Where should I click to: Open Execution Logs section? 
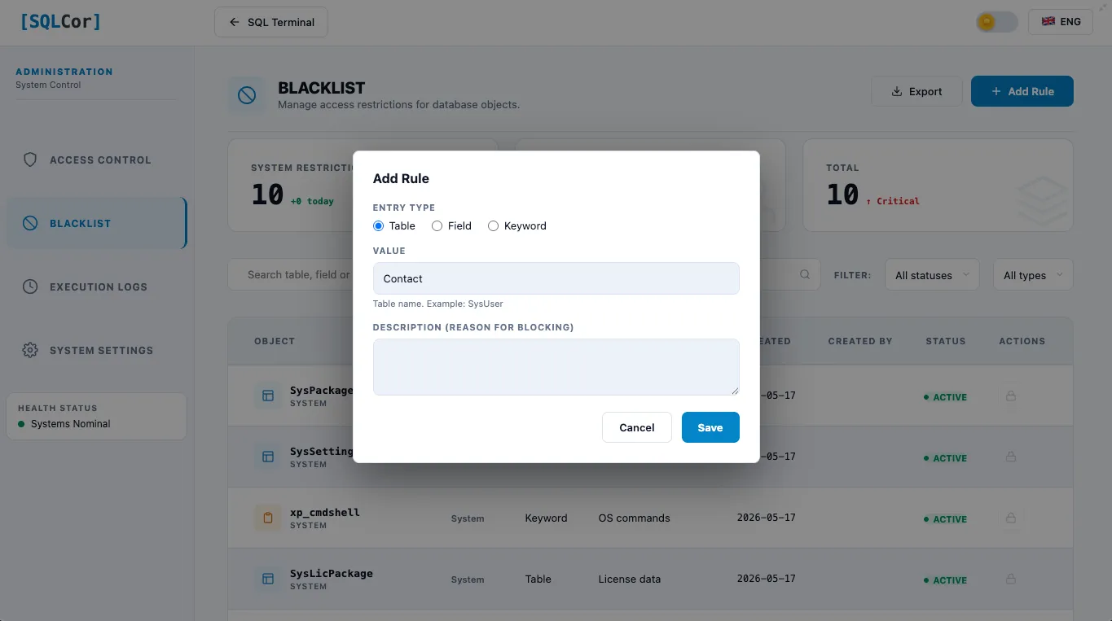pyautogui.click(x=96, y=286)
